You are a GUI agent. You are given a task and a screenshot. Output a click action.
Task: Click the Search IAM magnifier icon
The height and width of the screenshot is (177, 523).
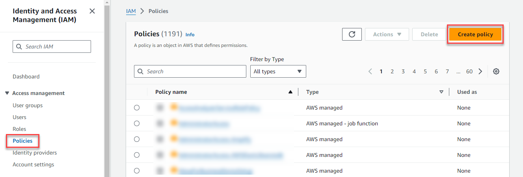19,47
